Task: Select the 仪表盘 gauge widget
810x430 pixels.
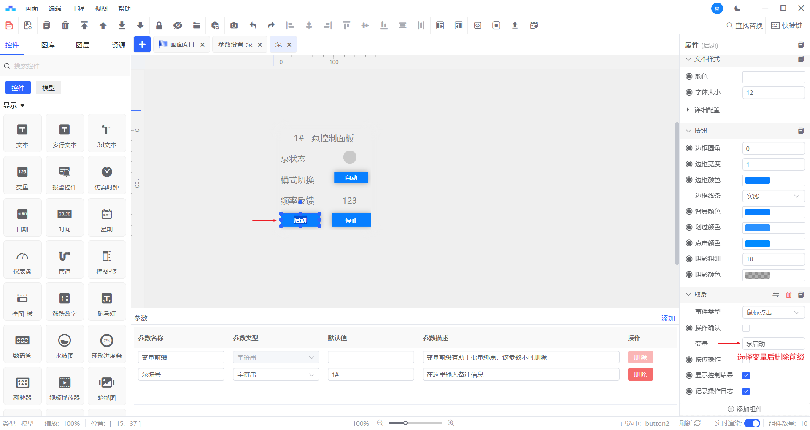Action: click(22, 260)
